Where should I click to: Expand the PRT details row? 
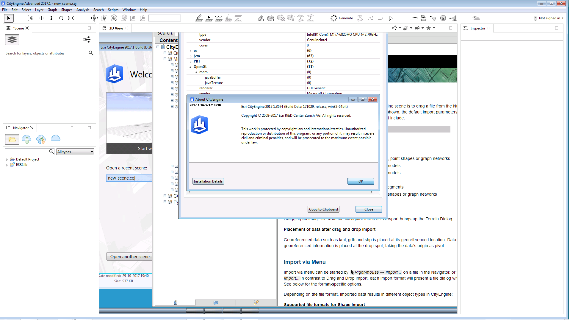click(x=190, y=62)
